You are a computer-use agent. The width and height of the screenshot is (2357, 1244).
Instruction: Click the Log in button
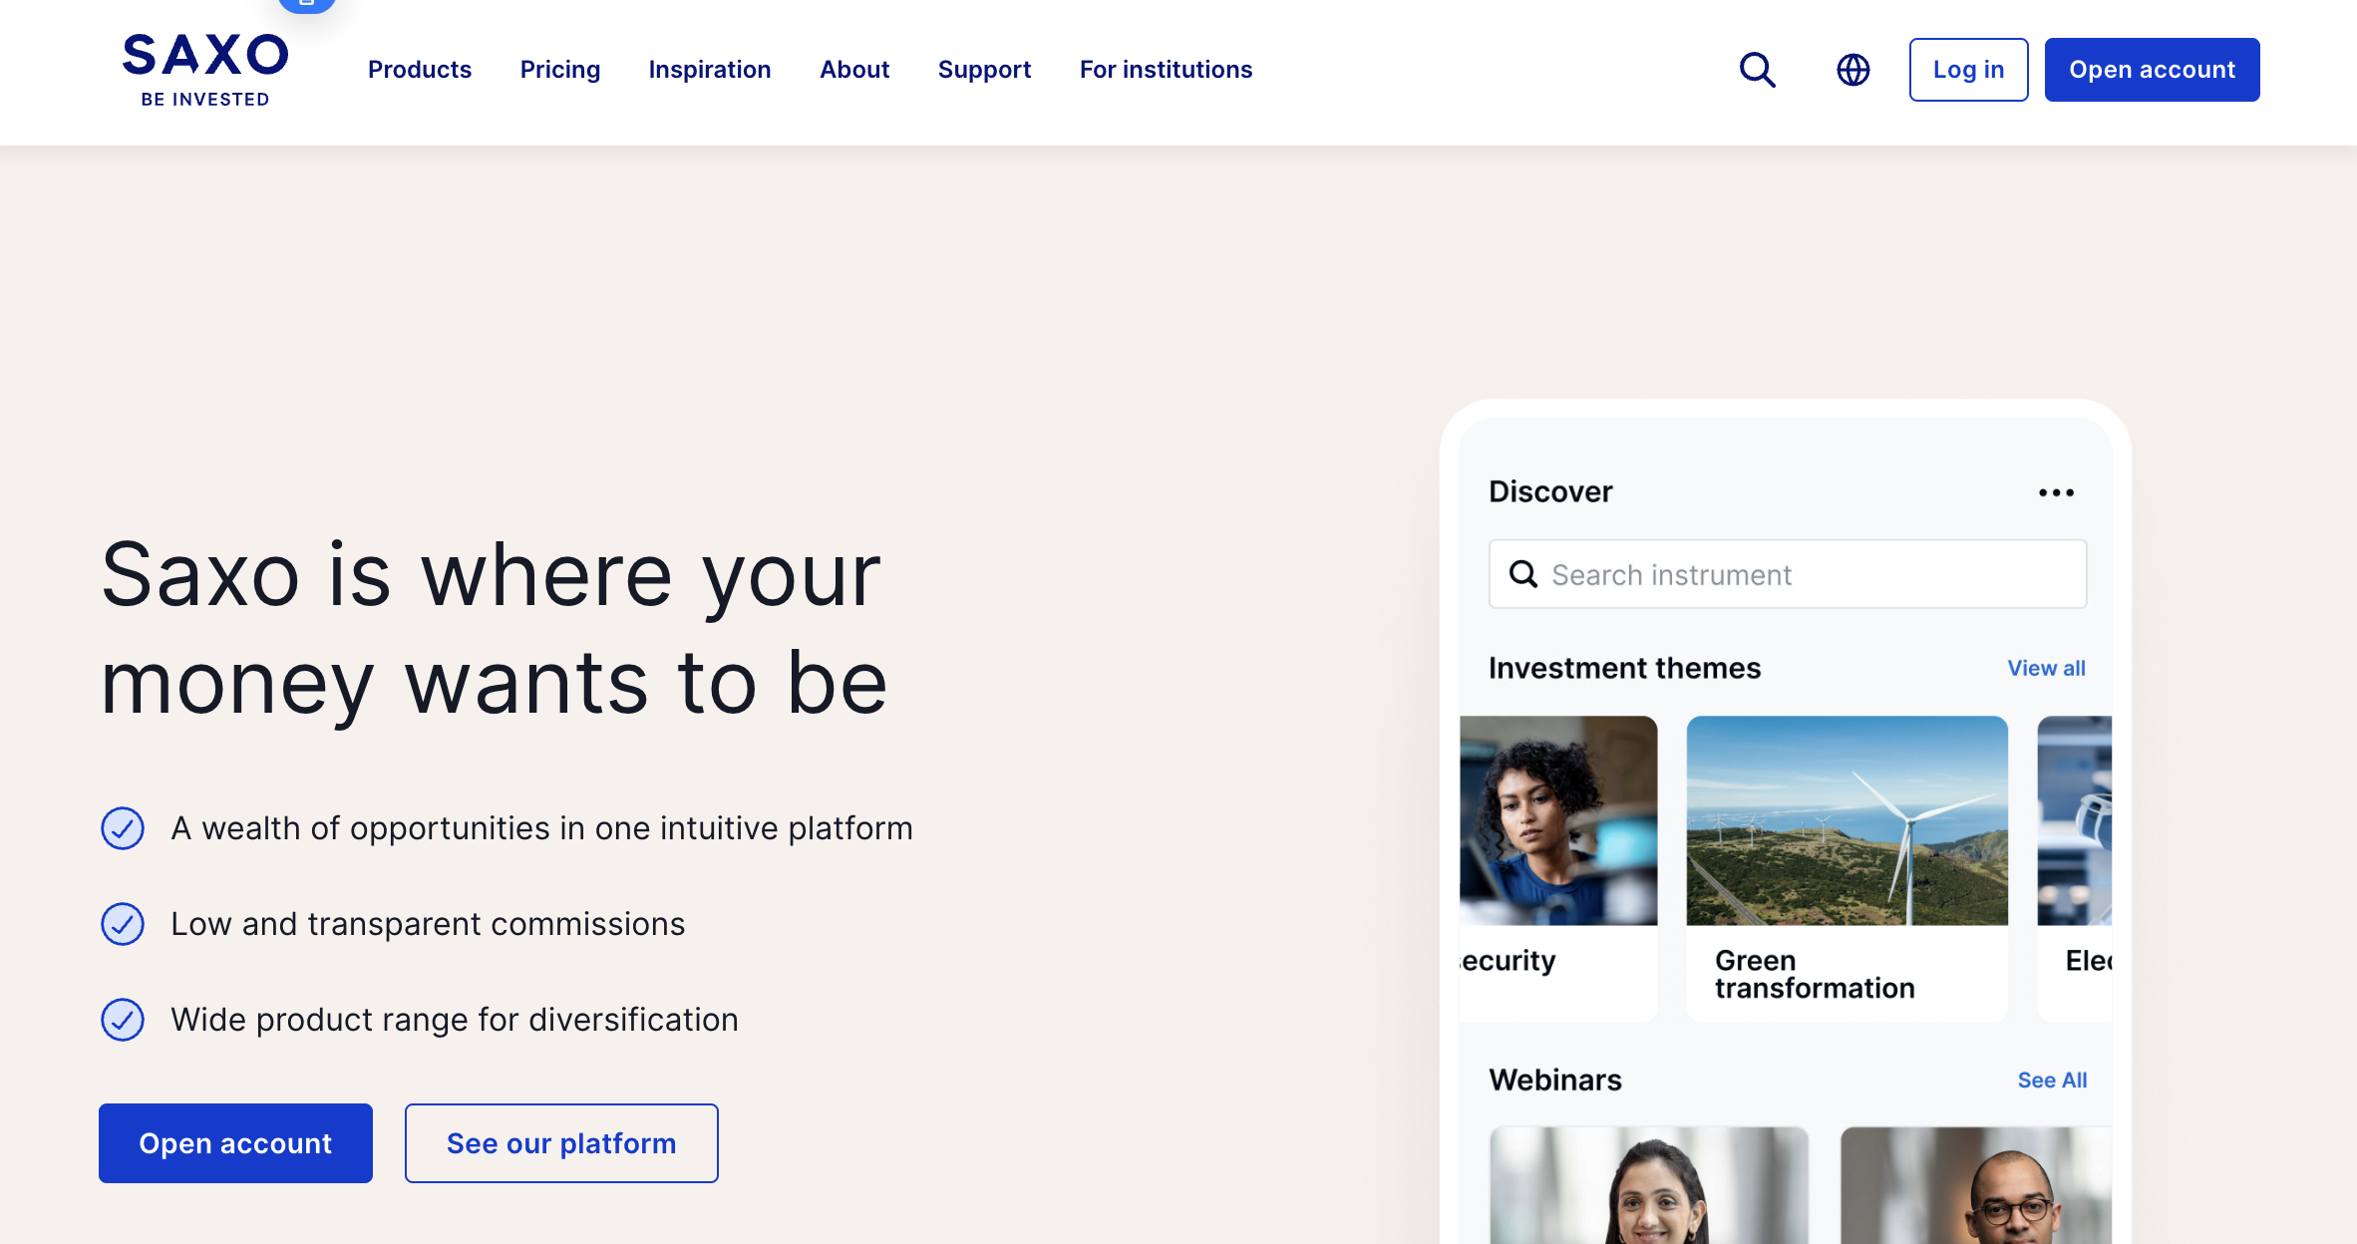tap(1968, 70)
